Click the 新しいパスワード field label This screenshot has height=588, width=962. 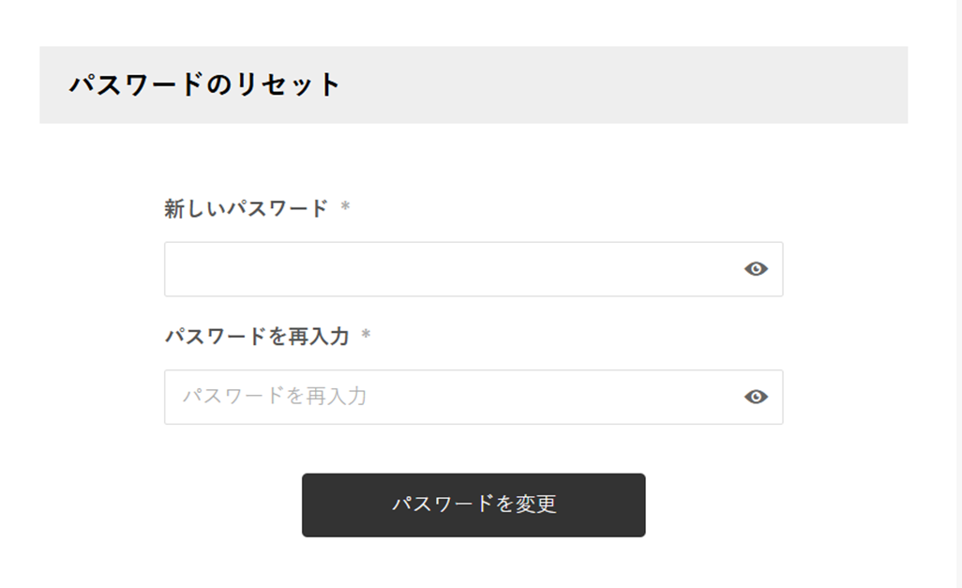246,208
